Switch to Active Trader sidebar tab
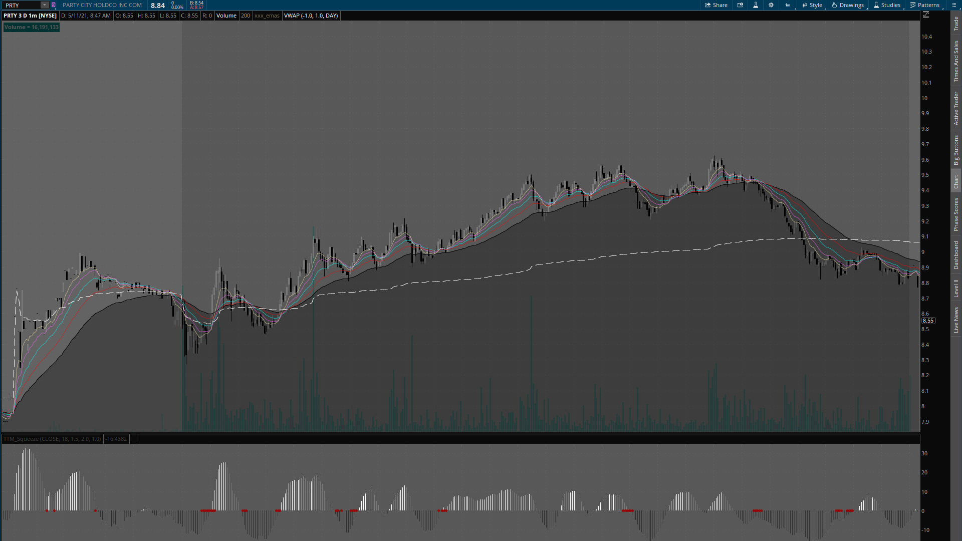The height and width of the screenshot is (541, 962). click(x=956, y=109)
